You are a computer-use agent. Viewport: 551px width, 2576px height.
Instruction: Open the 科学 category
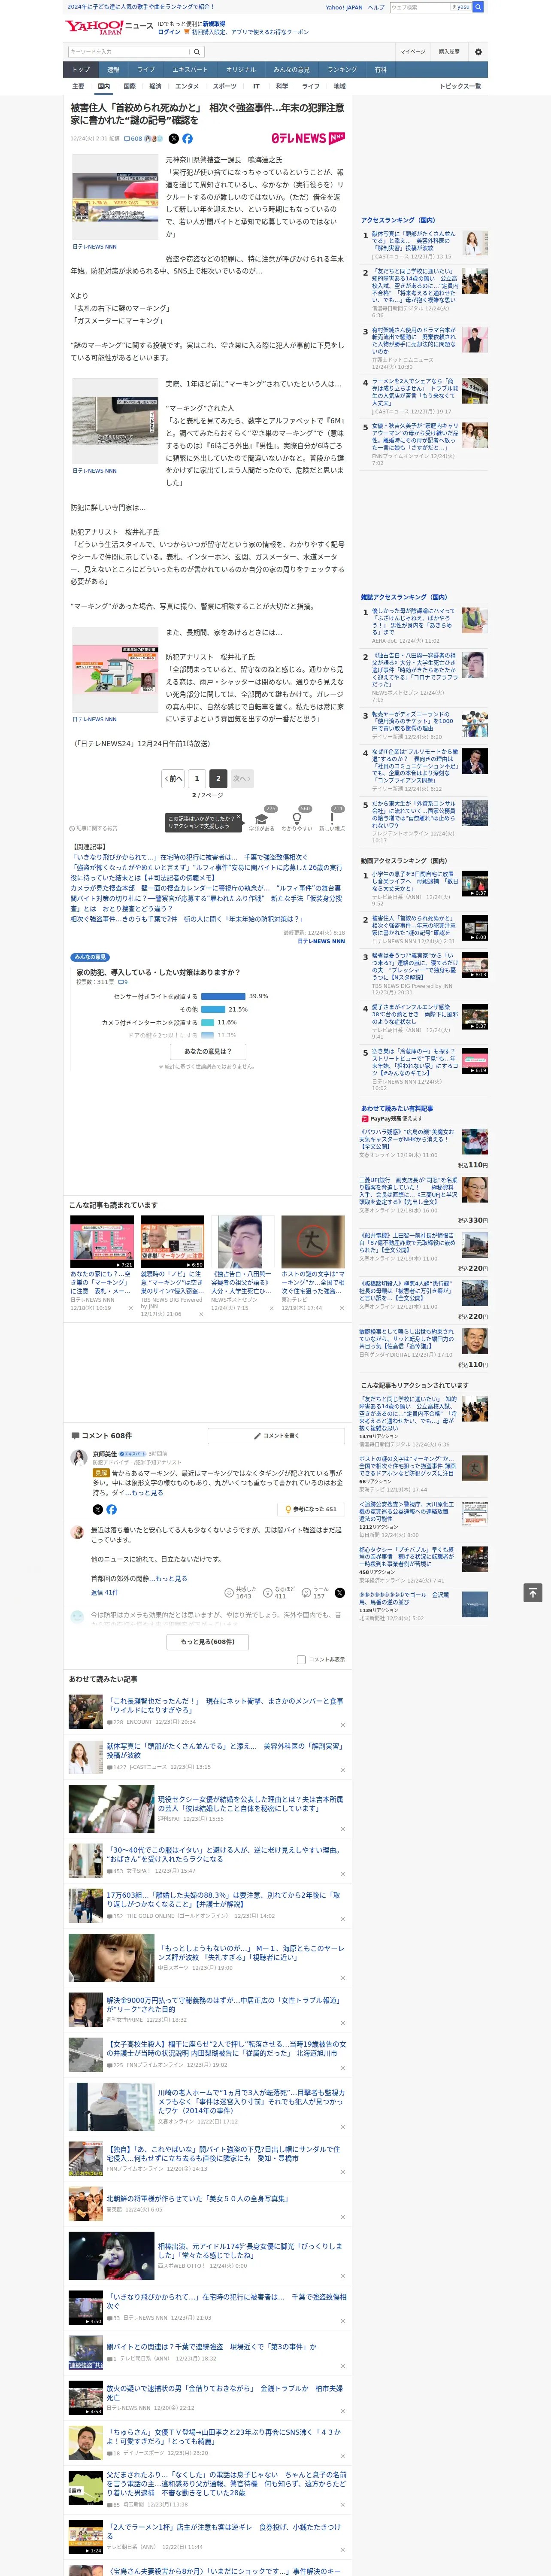point(282,86)
